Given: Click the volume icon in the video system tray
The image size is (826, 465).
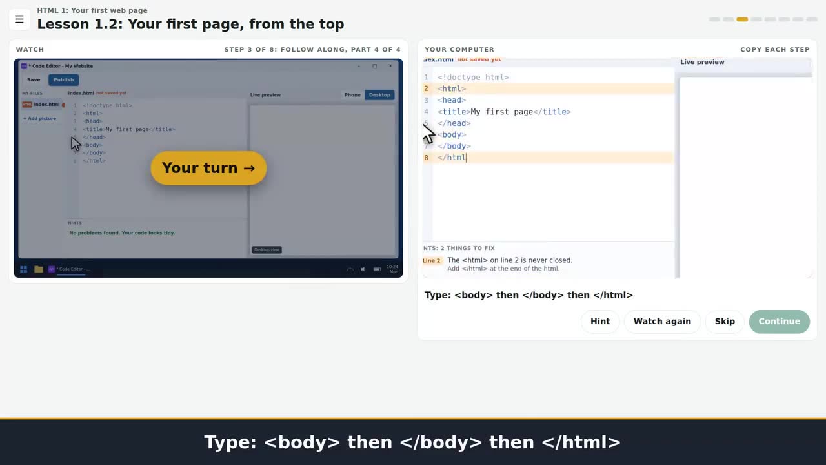Looking at the screenshot, I should pyautogui.click(x=363, y=269).
